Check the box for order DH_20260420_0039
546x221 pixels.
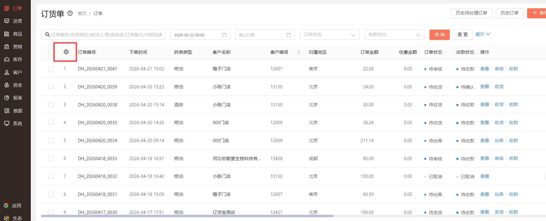[51, 87]
